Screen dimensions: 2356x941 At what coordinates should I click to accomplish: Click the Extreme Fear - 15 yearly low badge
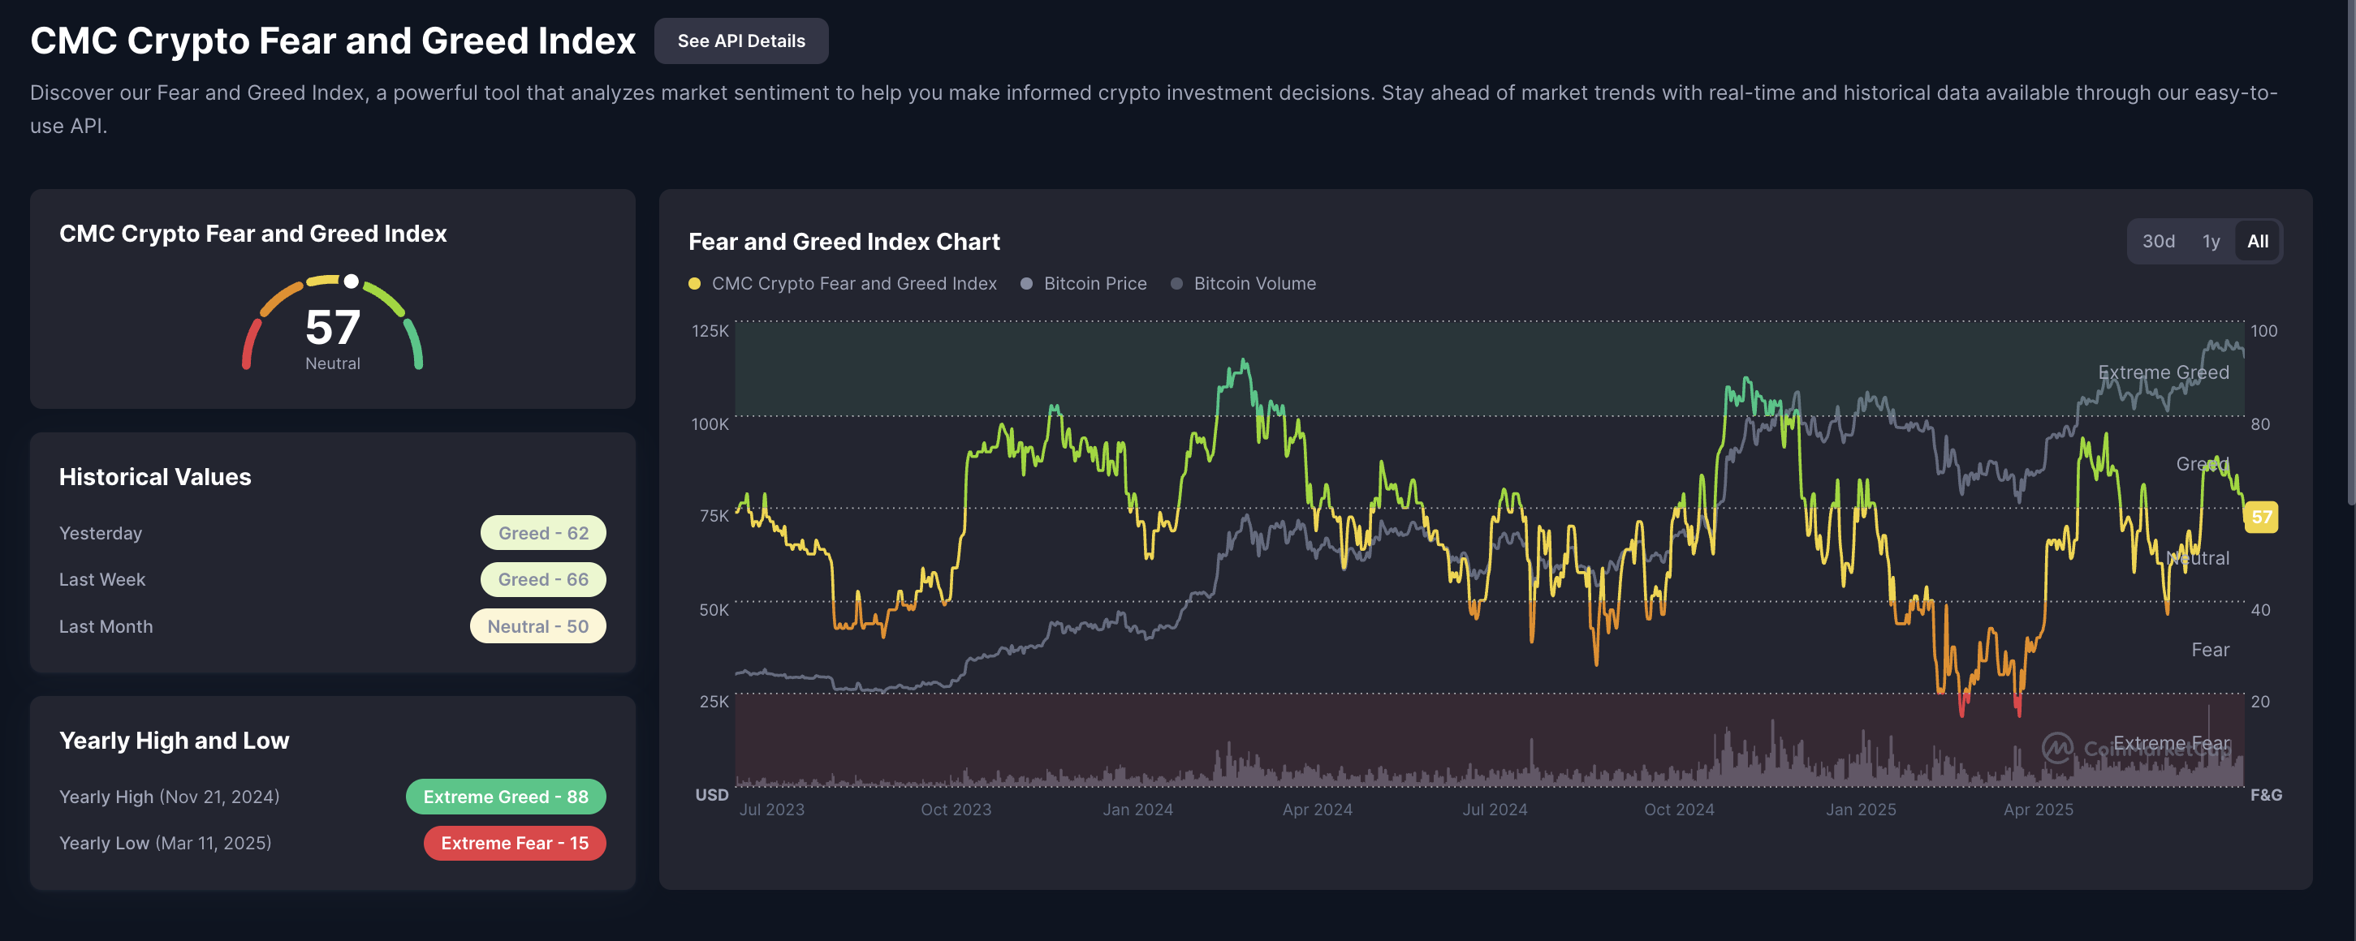coord(514,843)
